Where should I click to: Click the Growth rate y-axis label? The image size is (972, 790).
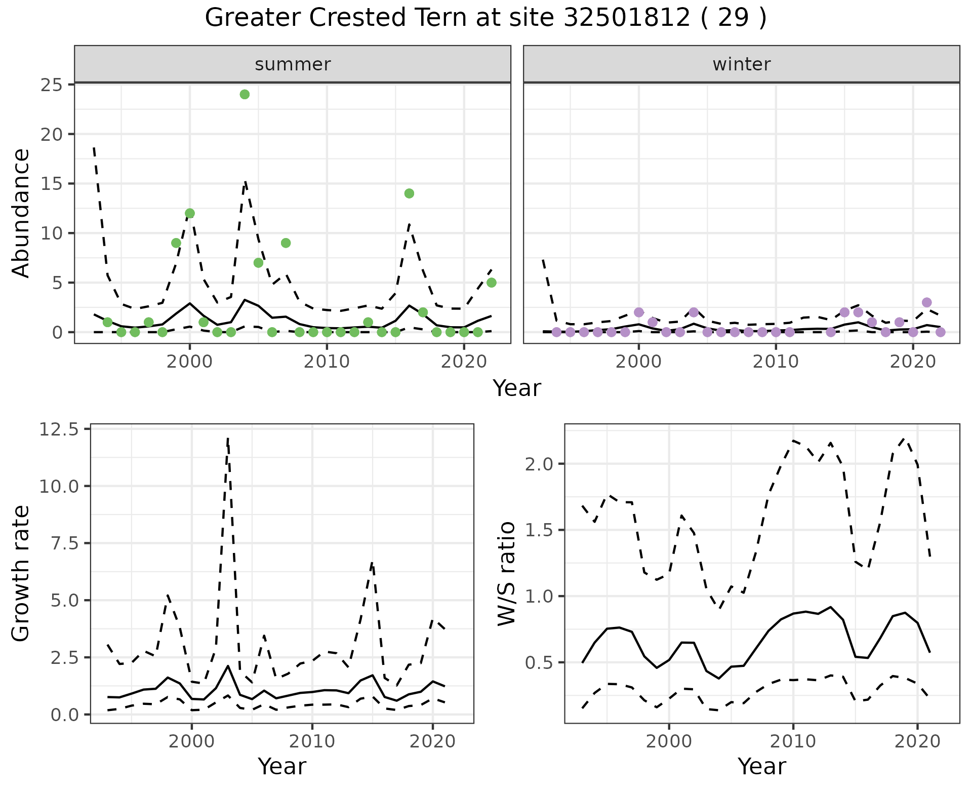[21, 573]
